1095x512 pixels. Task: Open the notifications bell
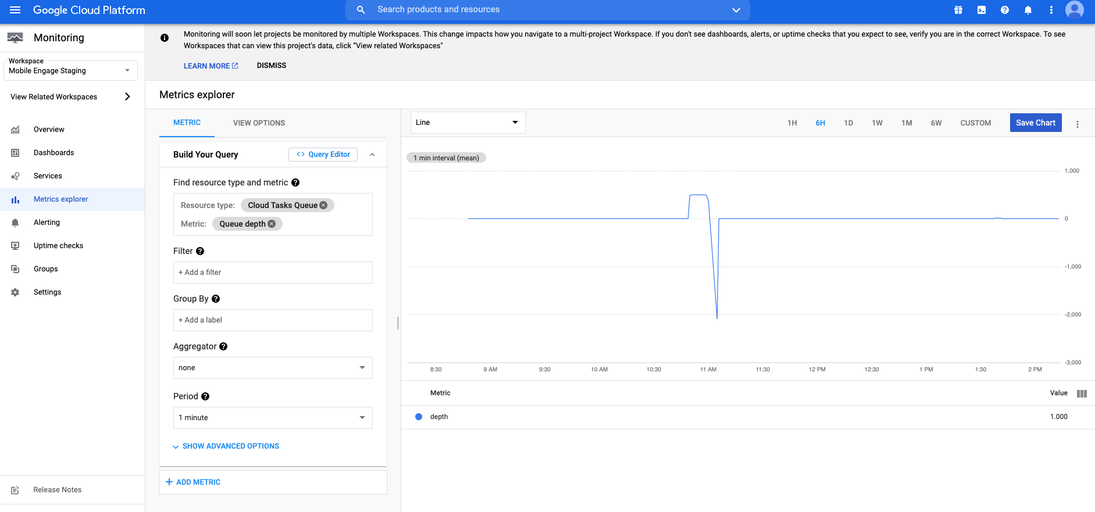(x=1028, y=10)
